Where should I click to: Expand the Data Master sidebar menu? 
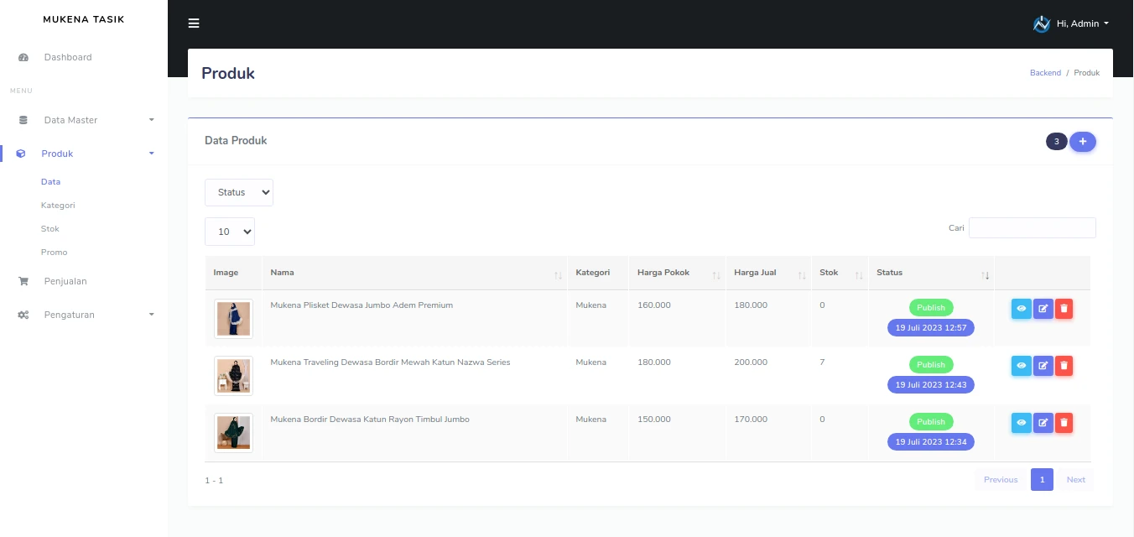pyautogui.click(x=84, y=120)
